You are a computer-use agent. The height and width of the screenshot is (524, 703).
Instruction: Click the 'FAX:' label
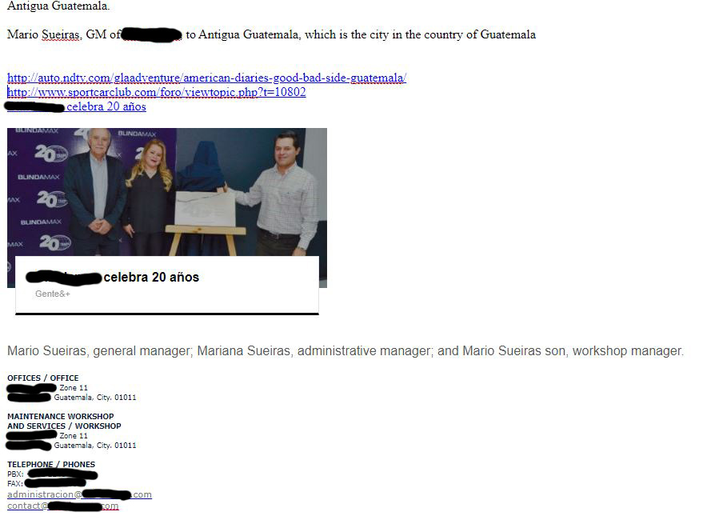[15, 484]
